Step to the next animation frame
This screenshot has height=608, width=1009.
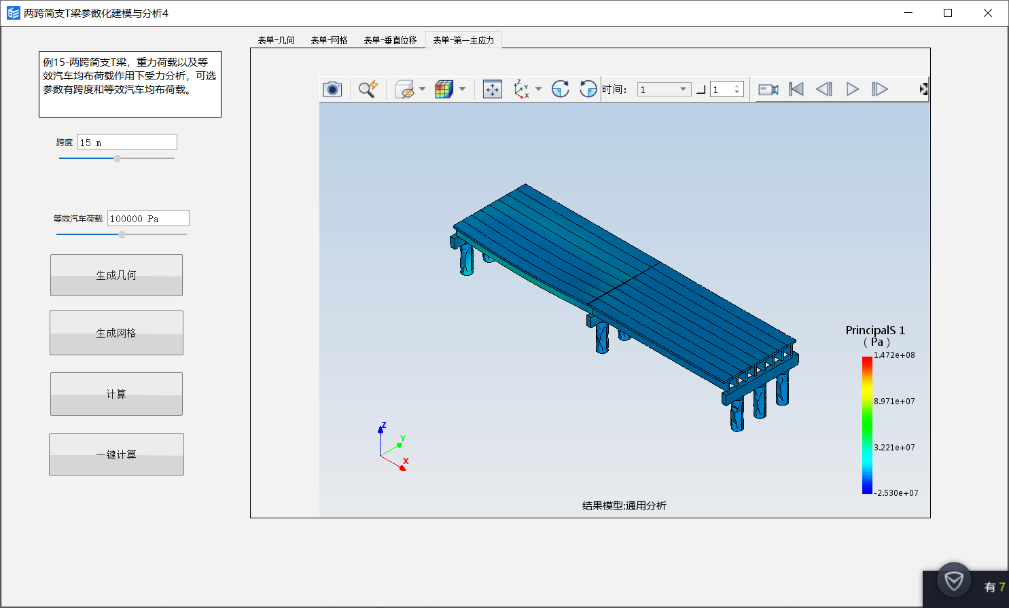(879, 89)
